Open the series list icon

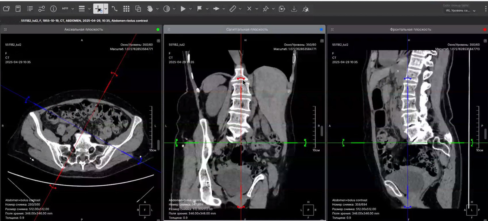coord(30,9)
